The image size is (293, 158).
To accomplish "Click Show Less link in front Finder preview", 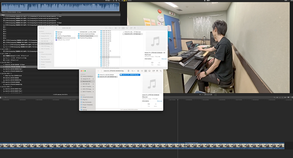I will pos(160,101).
